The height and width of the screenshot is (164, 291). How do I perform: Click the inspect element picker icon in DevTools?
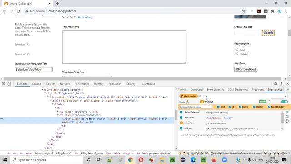(4, 84)
